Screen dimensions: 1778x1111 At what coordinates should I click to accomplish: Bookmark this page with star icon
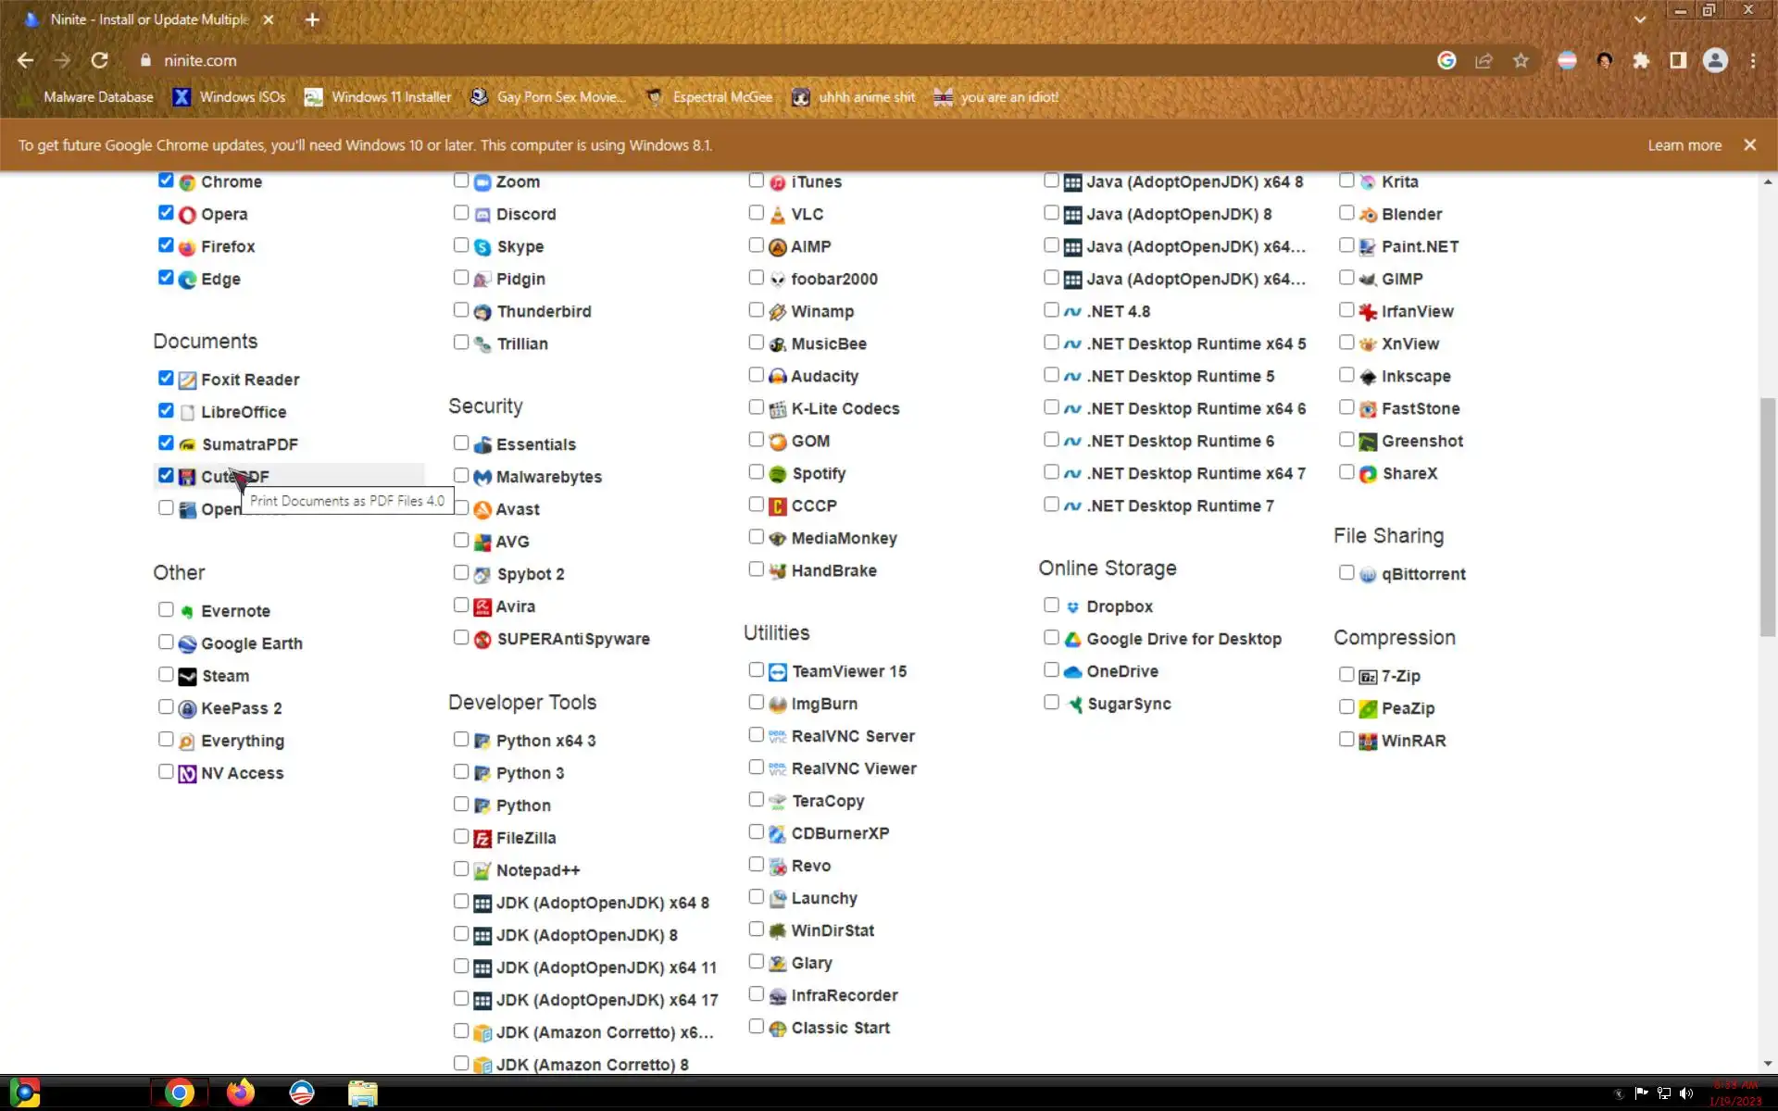tap(1521, 60)
